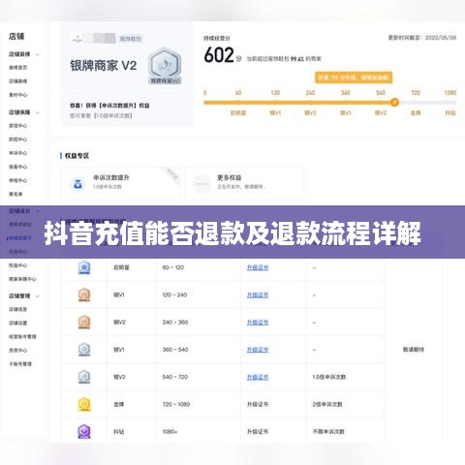Click the 1080+ score range cell
Image resolution: width=465 pixels, height=465 pixels.
[170, 432]
